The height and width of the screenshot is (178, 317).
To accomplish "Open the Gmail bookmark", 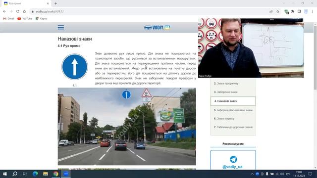I will (x=9, y=19).
